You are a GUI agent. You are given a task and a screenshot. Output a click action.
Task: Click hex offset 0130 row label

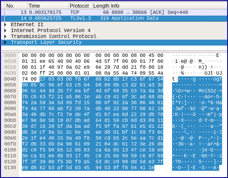(x=10, y=167)
